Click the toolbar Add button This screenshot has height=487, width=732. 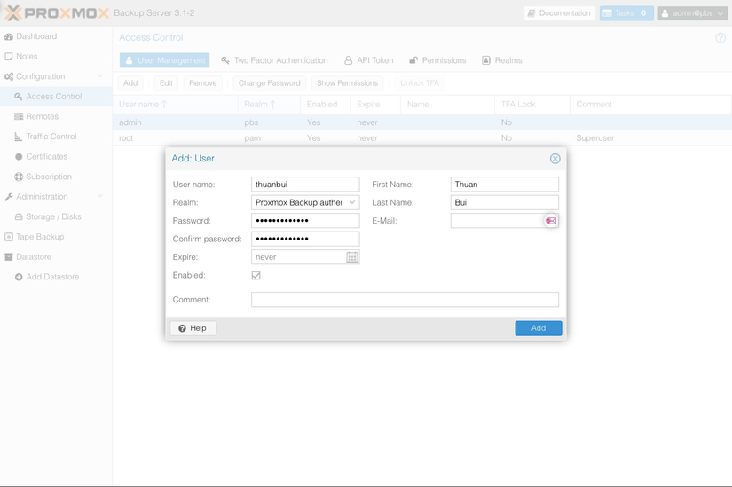[130, 83]
